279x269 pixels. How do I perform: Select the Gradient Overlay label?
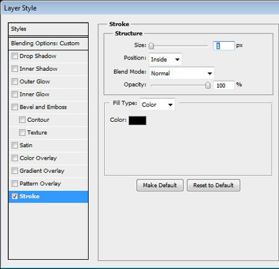pos(42,171)
